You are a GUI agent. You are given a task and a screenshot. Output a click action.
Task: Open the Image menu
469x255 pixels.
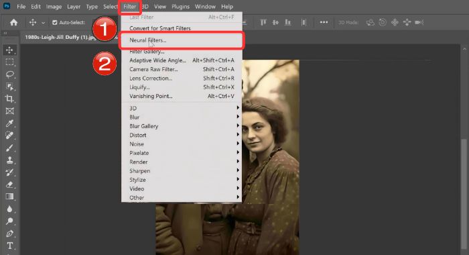pos(54,7)
